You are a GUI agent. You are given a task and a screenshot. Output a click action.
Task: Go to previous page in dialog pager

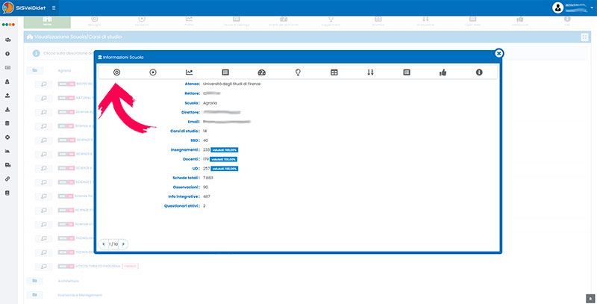(104, 244)
